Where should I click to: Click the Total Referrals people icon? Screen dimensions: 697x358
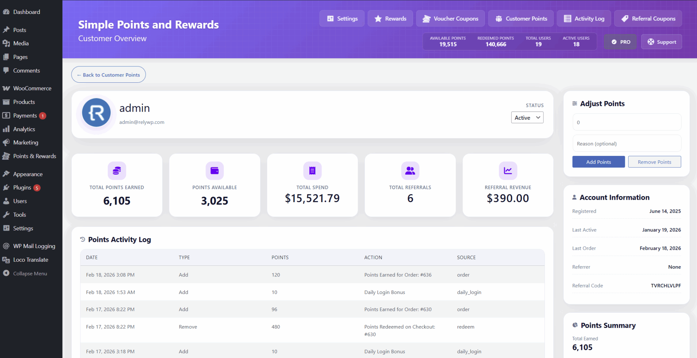click(410, 170)
